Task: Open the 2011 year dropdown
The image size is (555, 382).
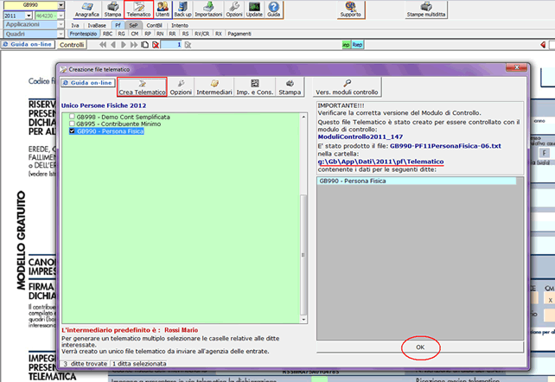Action: pyautogui.click(x=29, y=16)
